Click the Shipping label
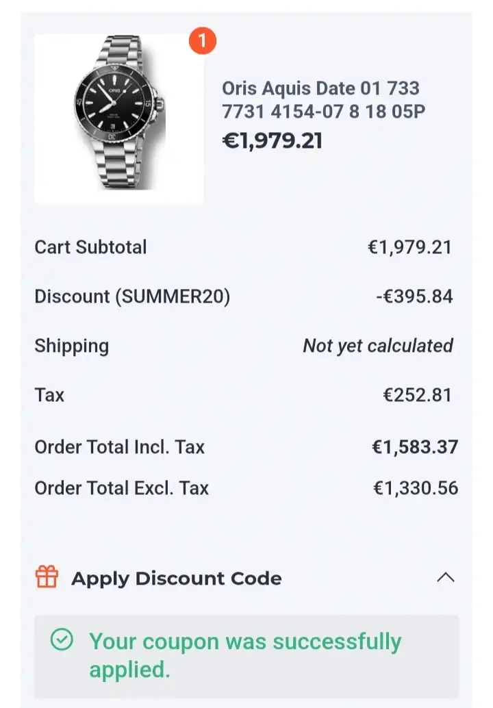 71,346
